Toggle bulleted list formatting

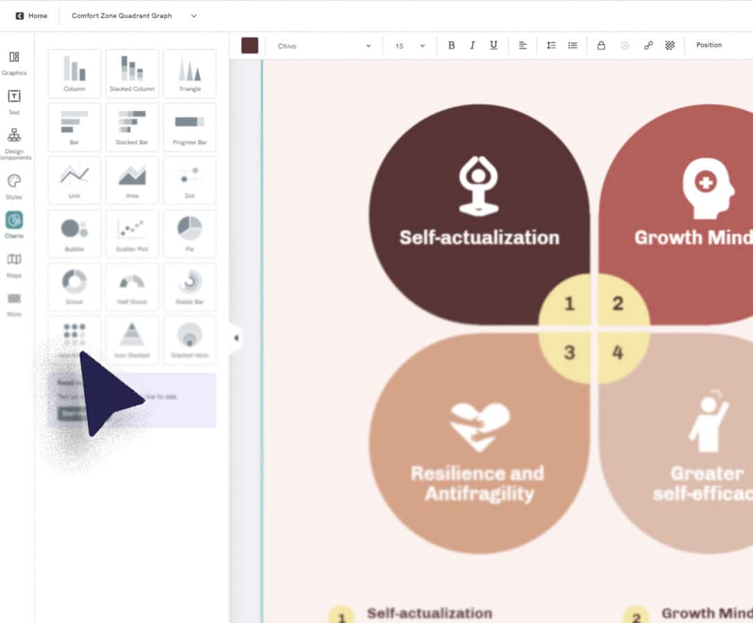[573, 45]
